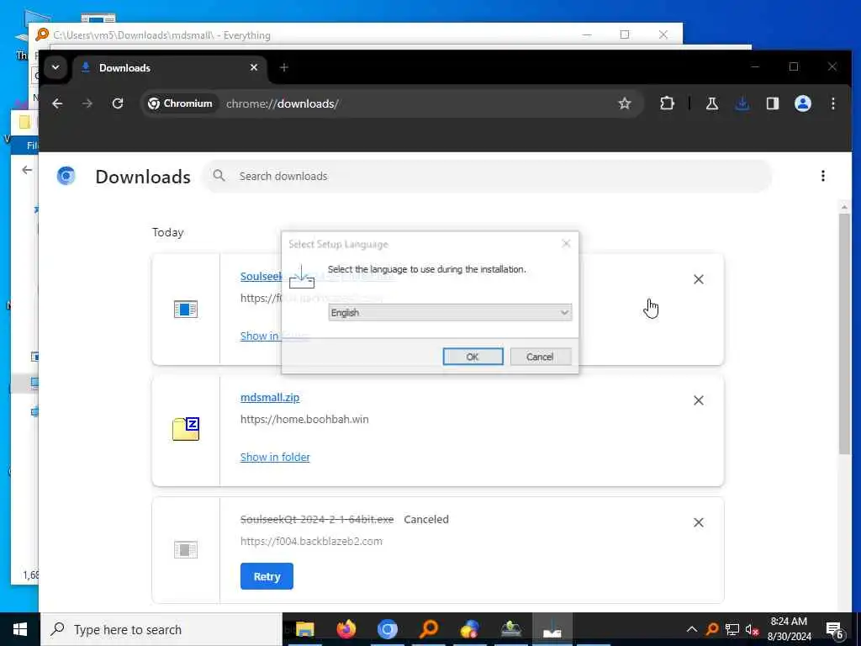
Task: Remove the canceled SoulseekQt download entry
Action: pos(699,522)
